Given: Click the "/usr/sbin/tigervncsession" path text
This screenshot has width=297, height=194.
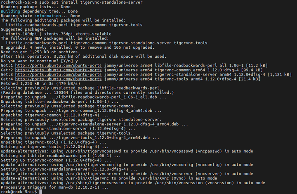Looking at the screenshot, I should pyautogui.click(x=96, y=183).
